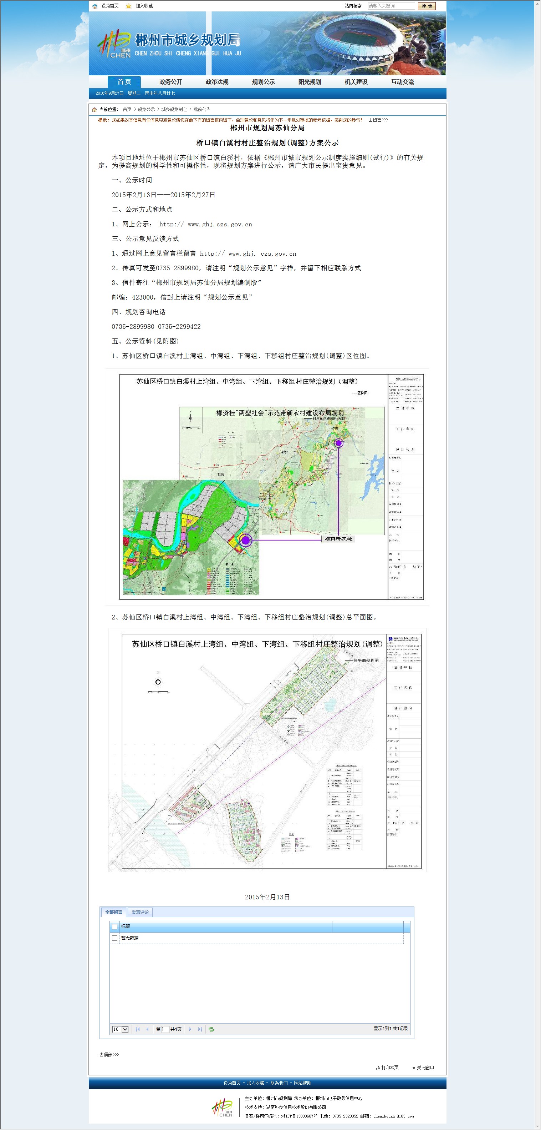Open the 政务公开 navigation menu
Viewport: 541px width, 1130px height.
171,82
